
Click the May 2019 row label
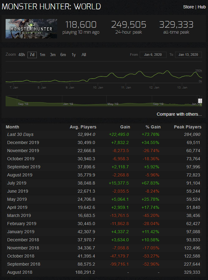coord(17,199)
